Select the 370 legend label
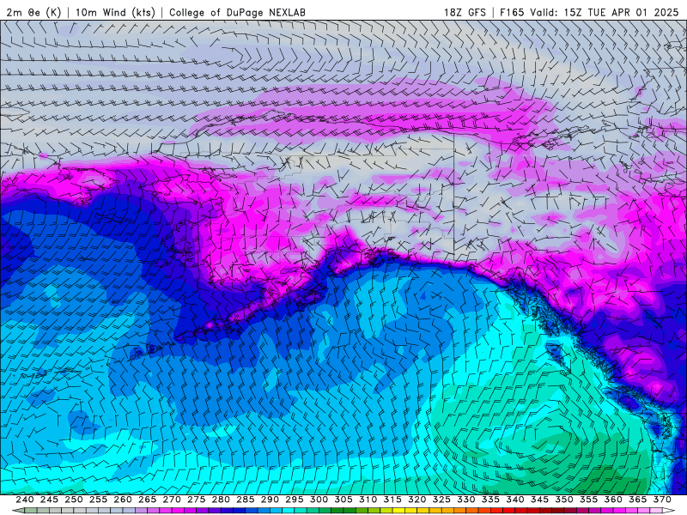The image size is (687, 515). 662,500
